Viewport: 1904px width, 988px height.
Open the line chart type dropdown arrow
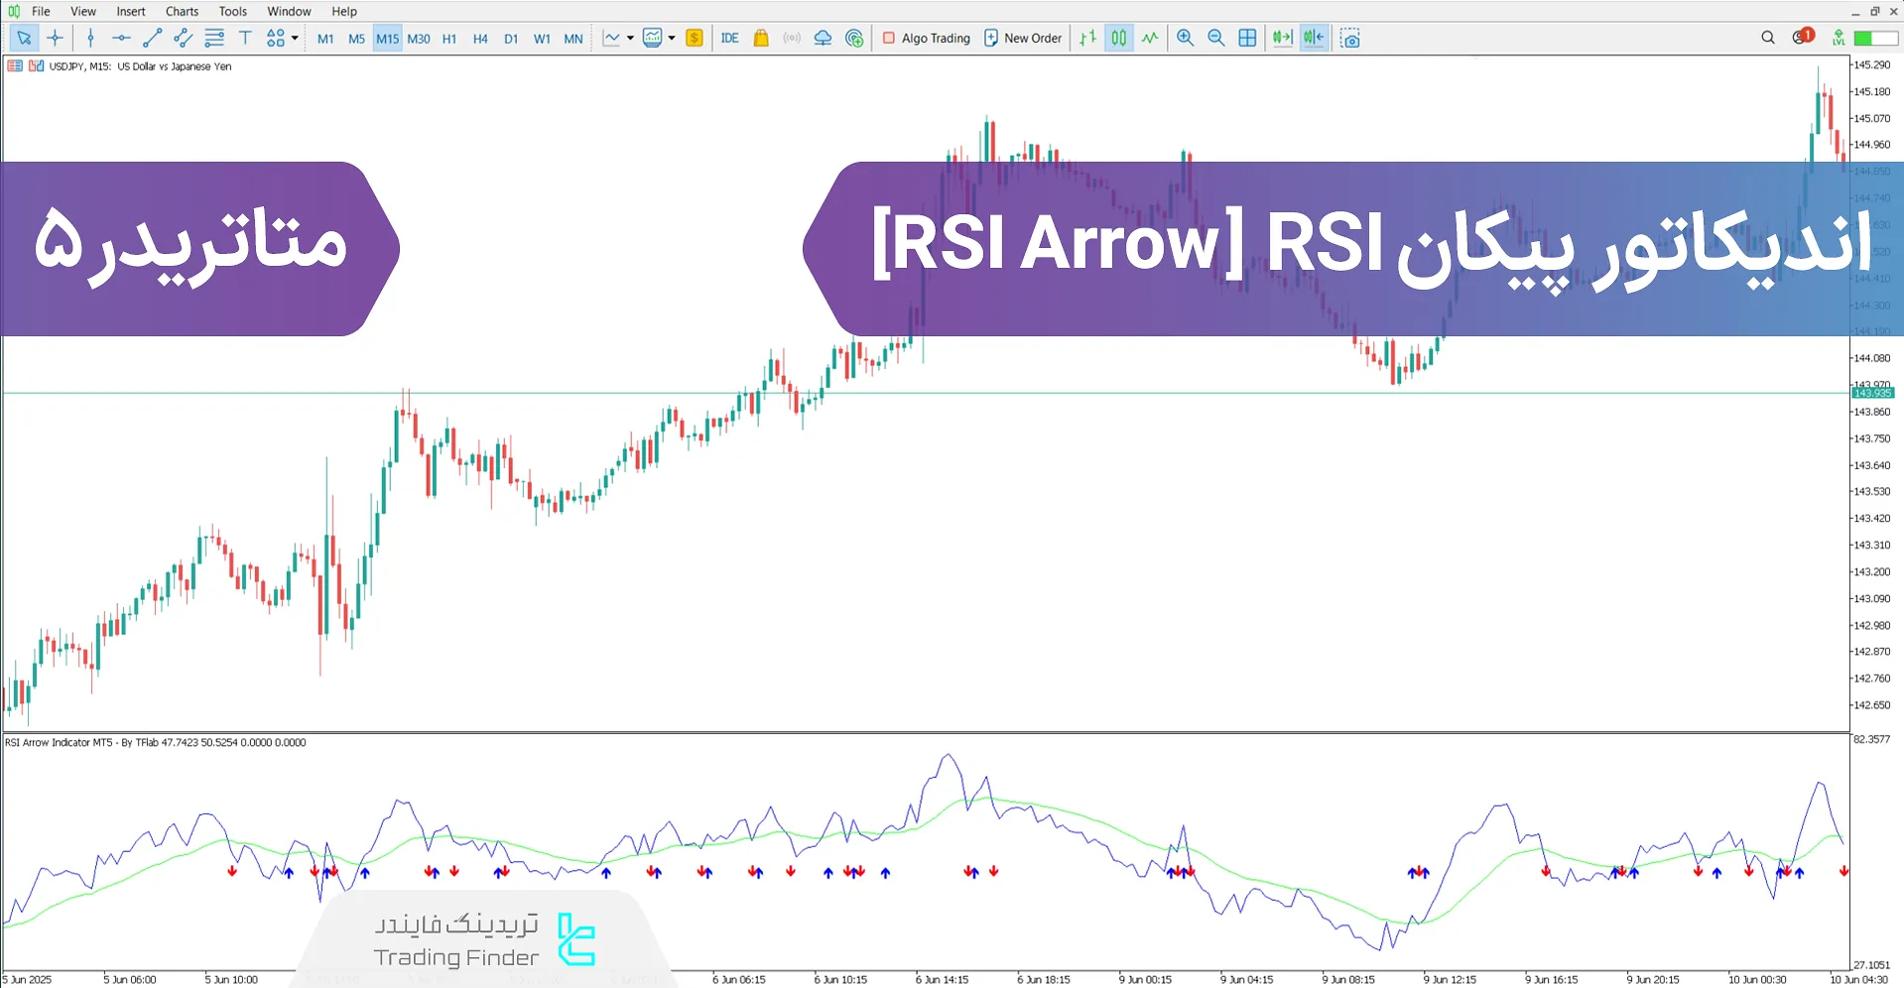630,38
